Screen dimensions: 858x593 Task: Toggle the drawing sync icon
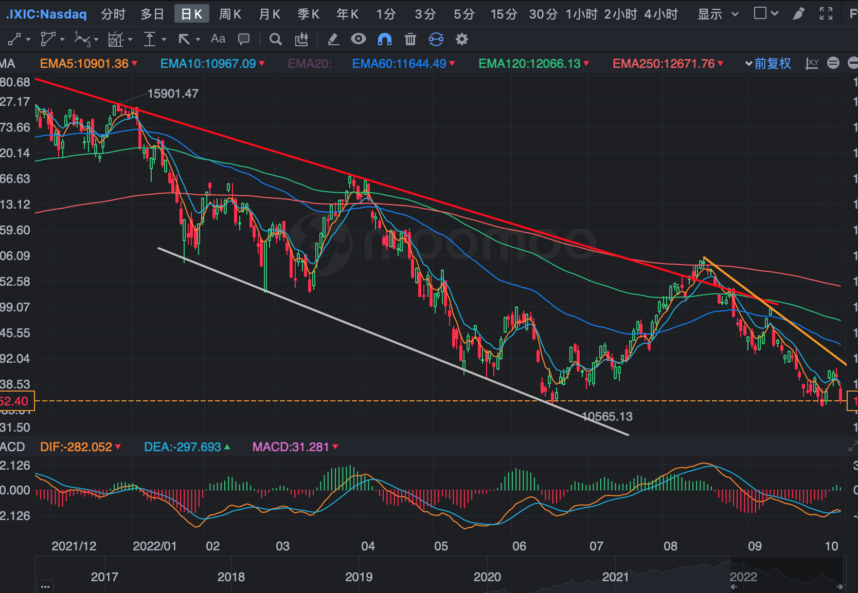436,39
